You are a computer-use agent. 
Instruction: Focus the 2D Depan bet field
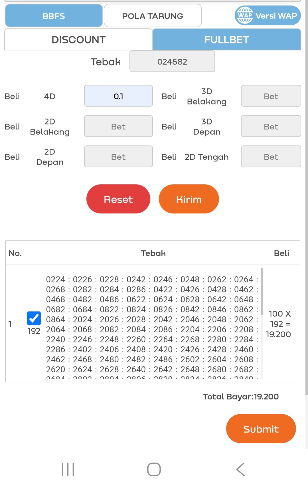pos(118,157)
